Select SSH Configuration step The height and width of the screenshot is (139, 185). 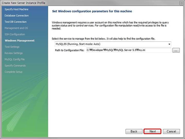(15, 34)
